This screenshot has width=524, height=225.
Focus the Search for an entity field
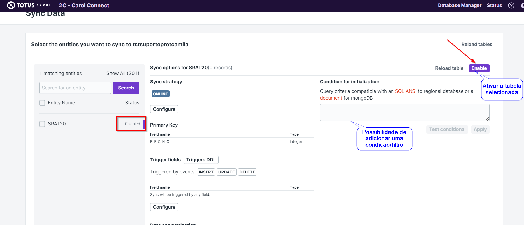(75, 88)
